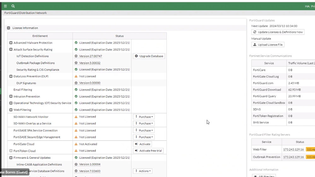315x177 pixels.
Task: Click version icon for Outbreak Package Definitions
Action: pos(76,63)
